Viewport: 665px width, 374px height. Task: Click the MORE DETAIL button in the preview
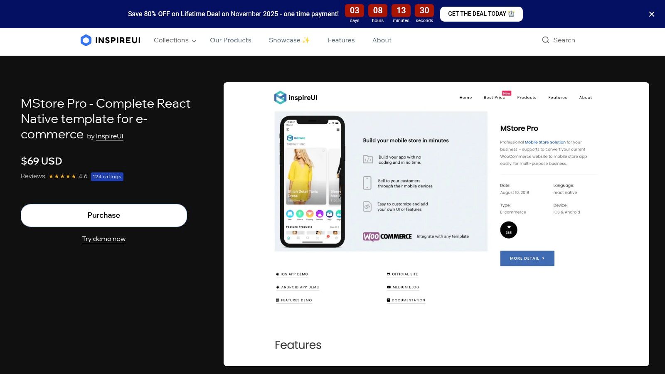tap(527, 258)
